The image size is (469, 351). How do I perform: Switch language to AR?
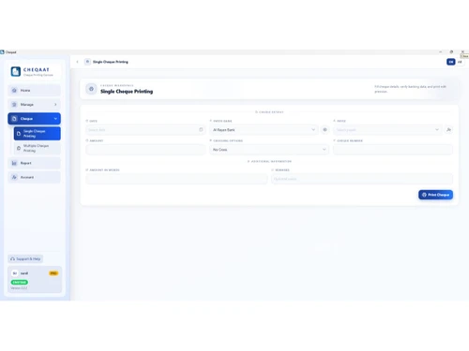click(x=460, y=62)
